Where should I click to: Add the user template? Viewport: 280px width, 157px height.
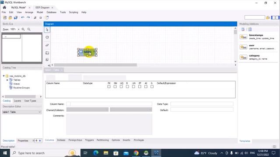258,47
